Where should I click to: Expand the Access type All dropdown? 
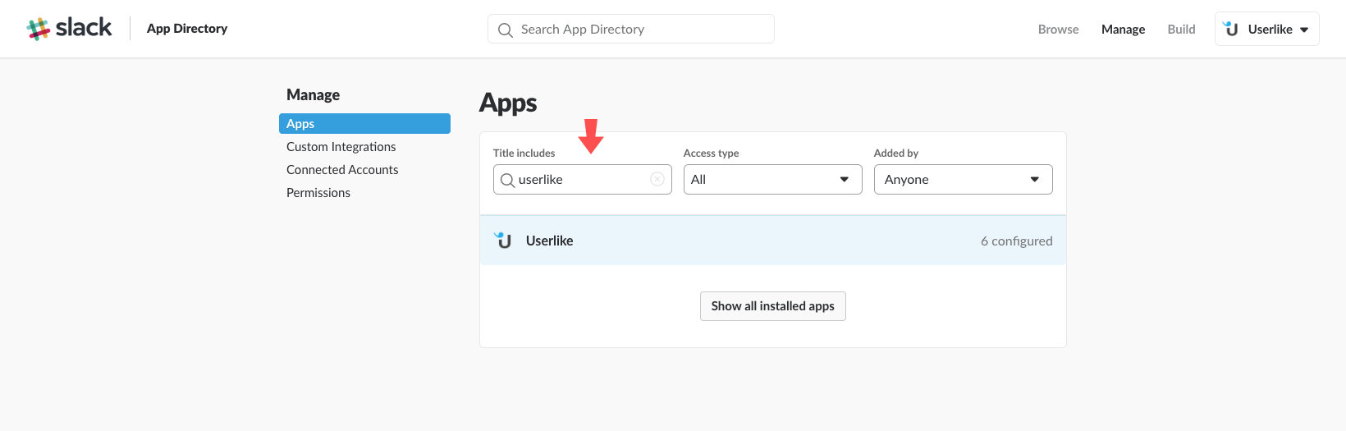click(772, 179)
